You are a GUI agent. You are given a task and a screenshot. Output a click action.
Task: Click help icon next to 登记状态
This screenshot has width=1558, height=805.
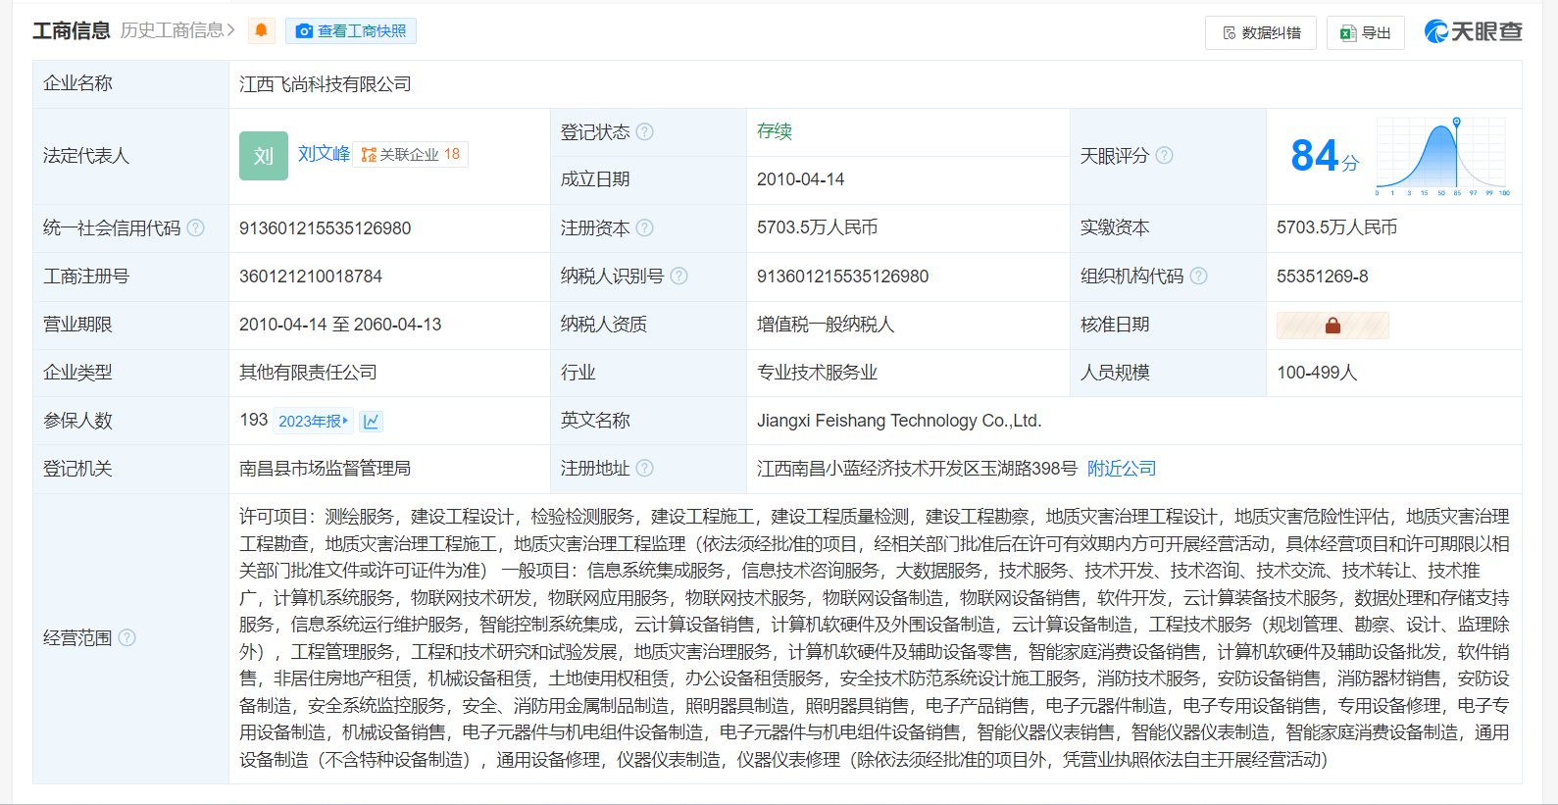click(644, 131)
